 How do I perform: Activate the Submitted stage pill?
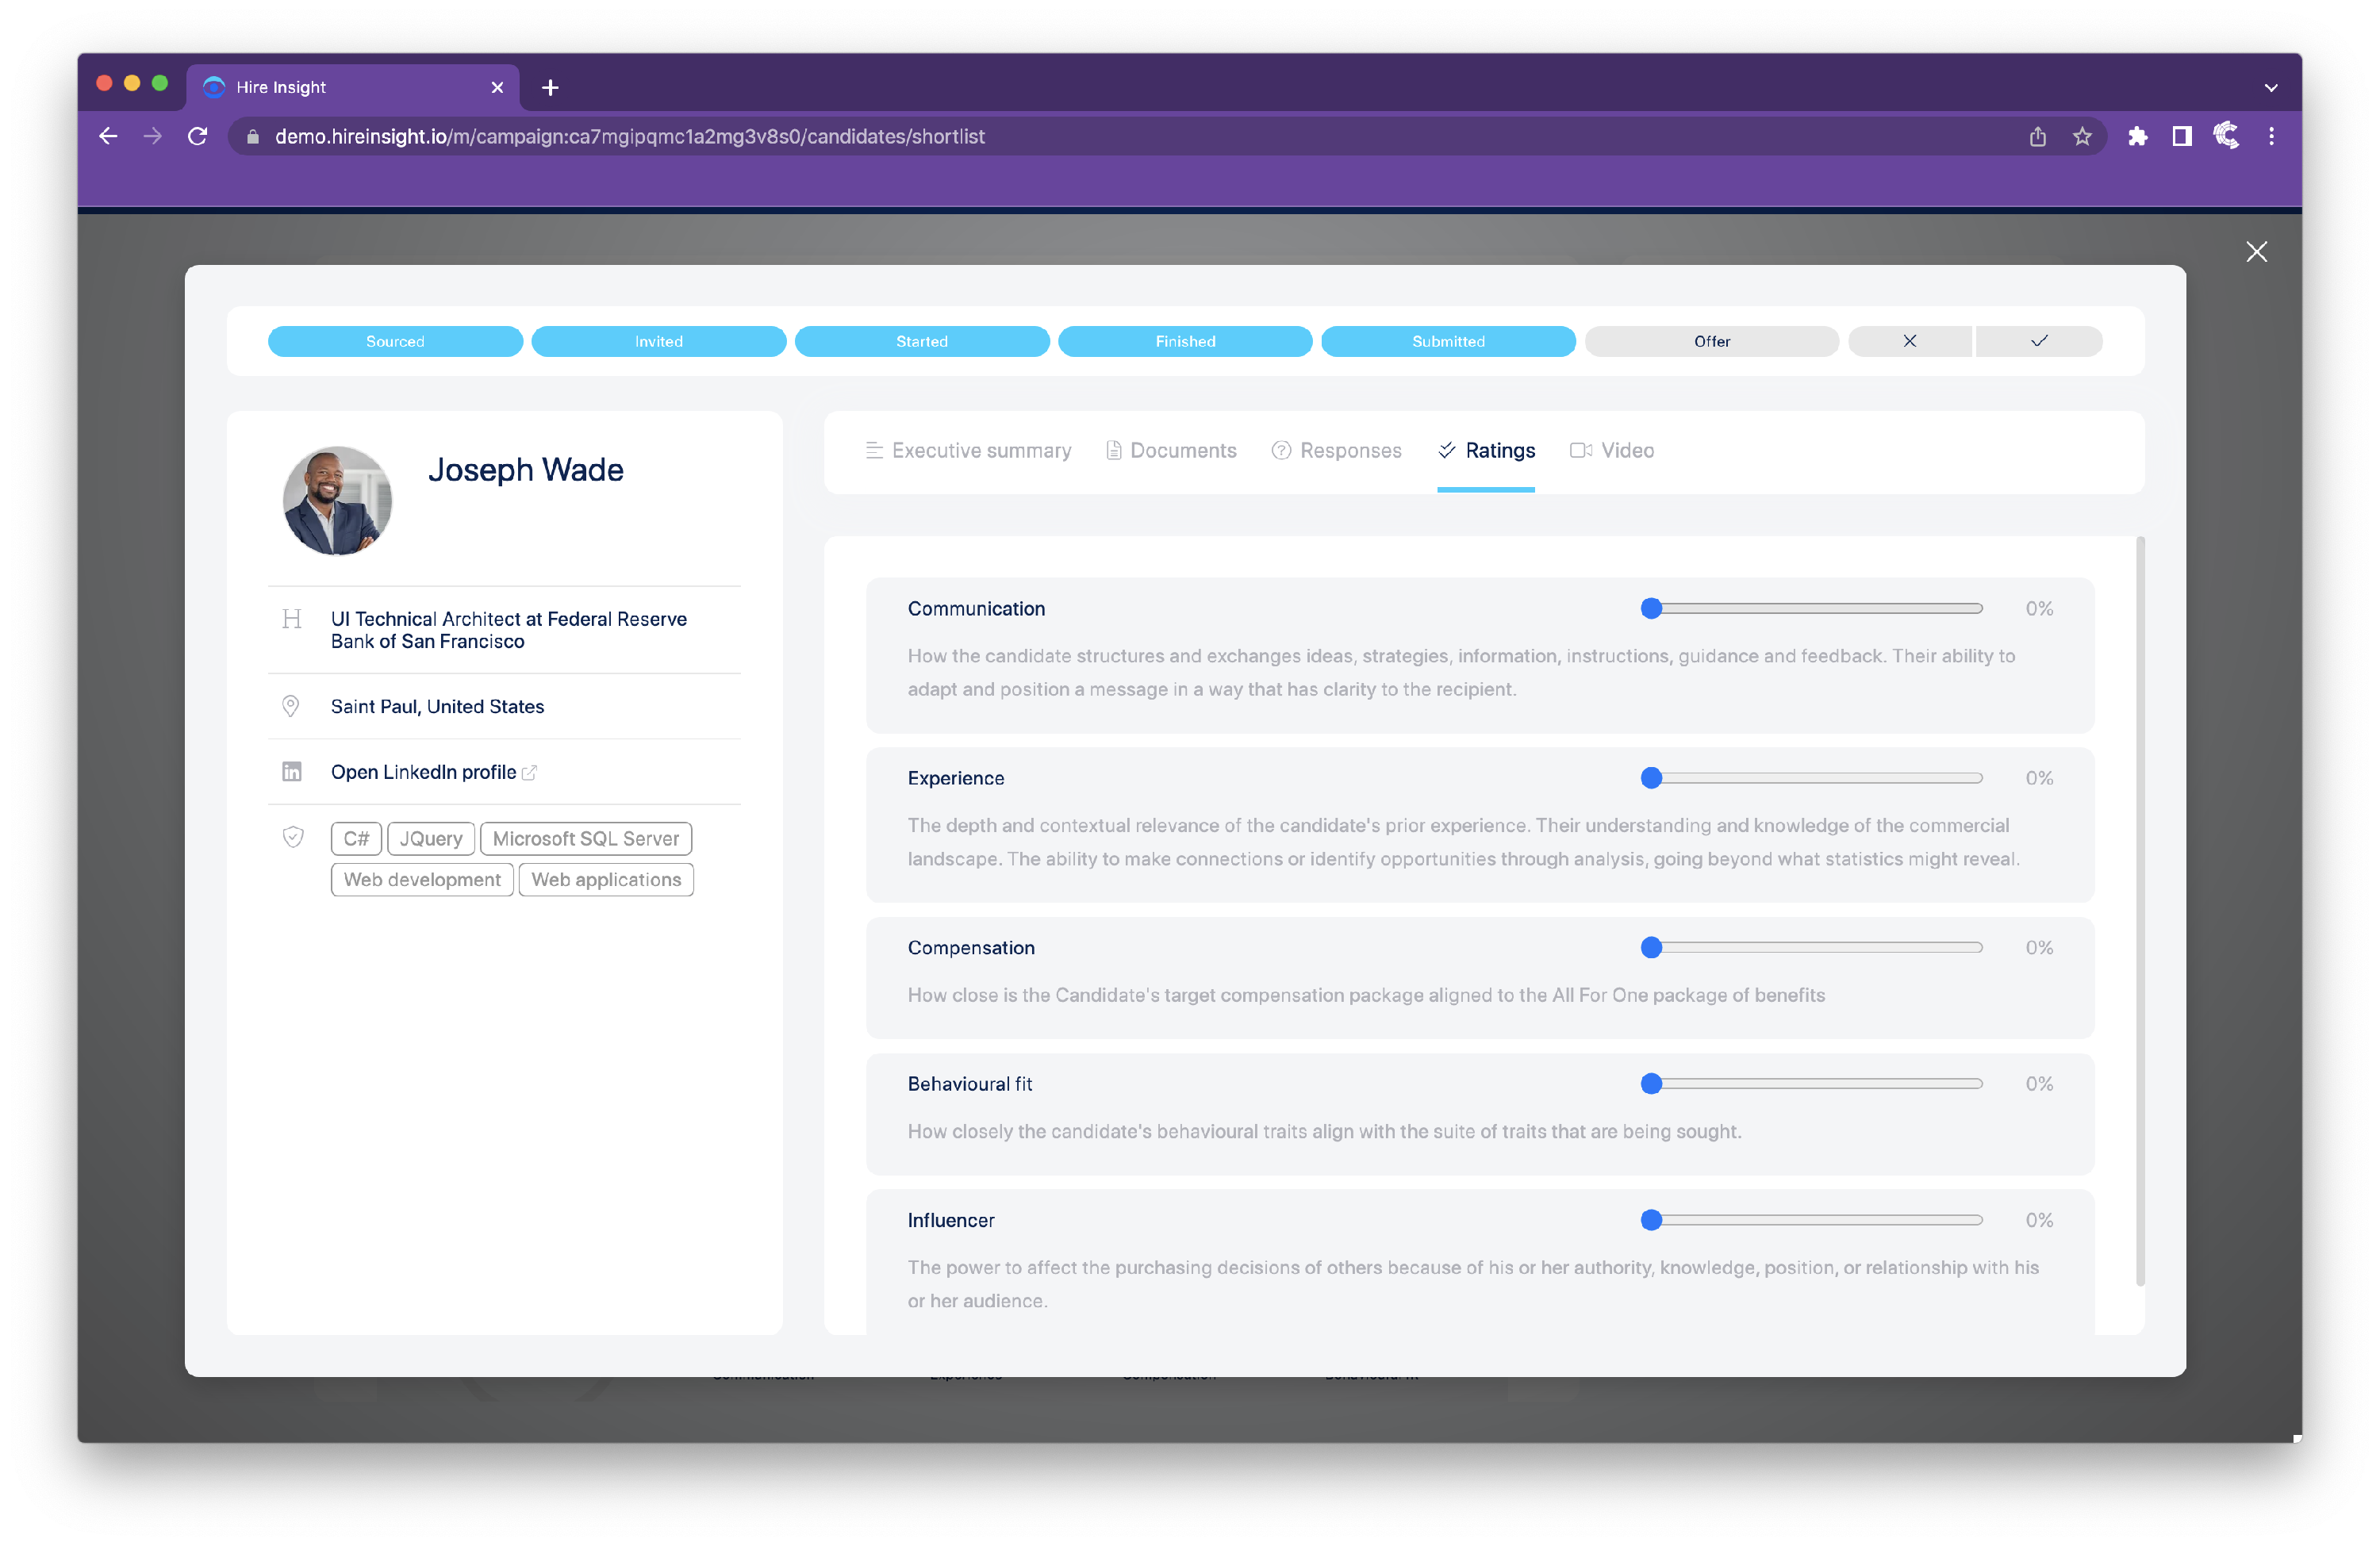coord(1448,341)
